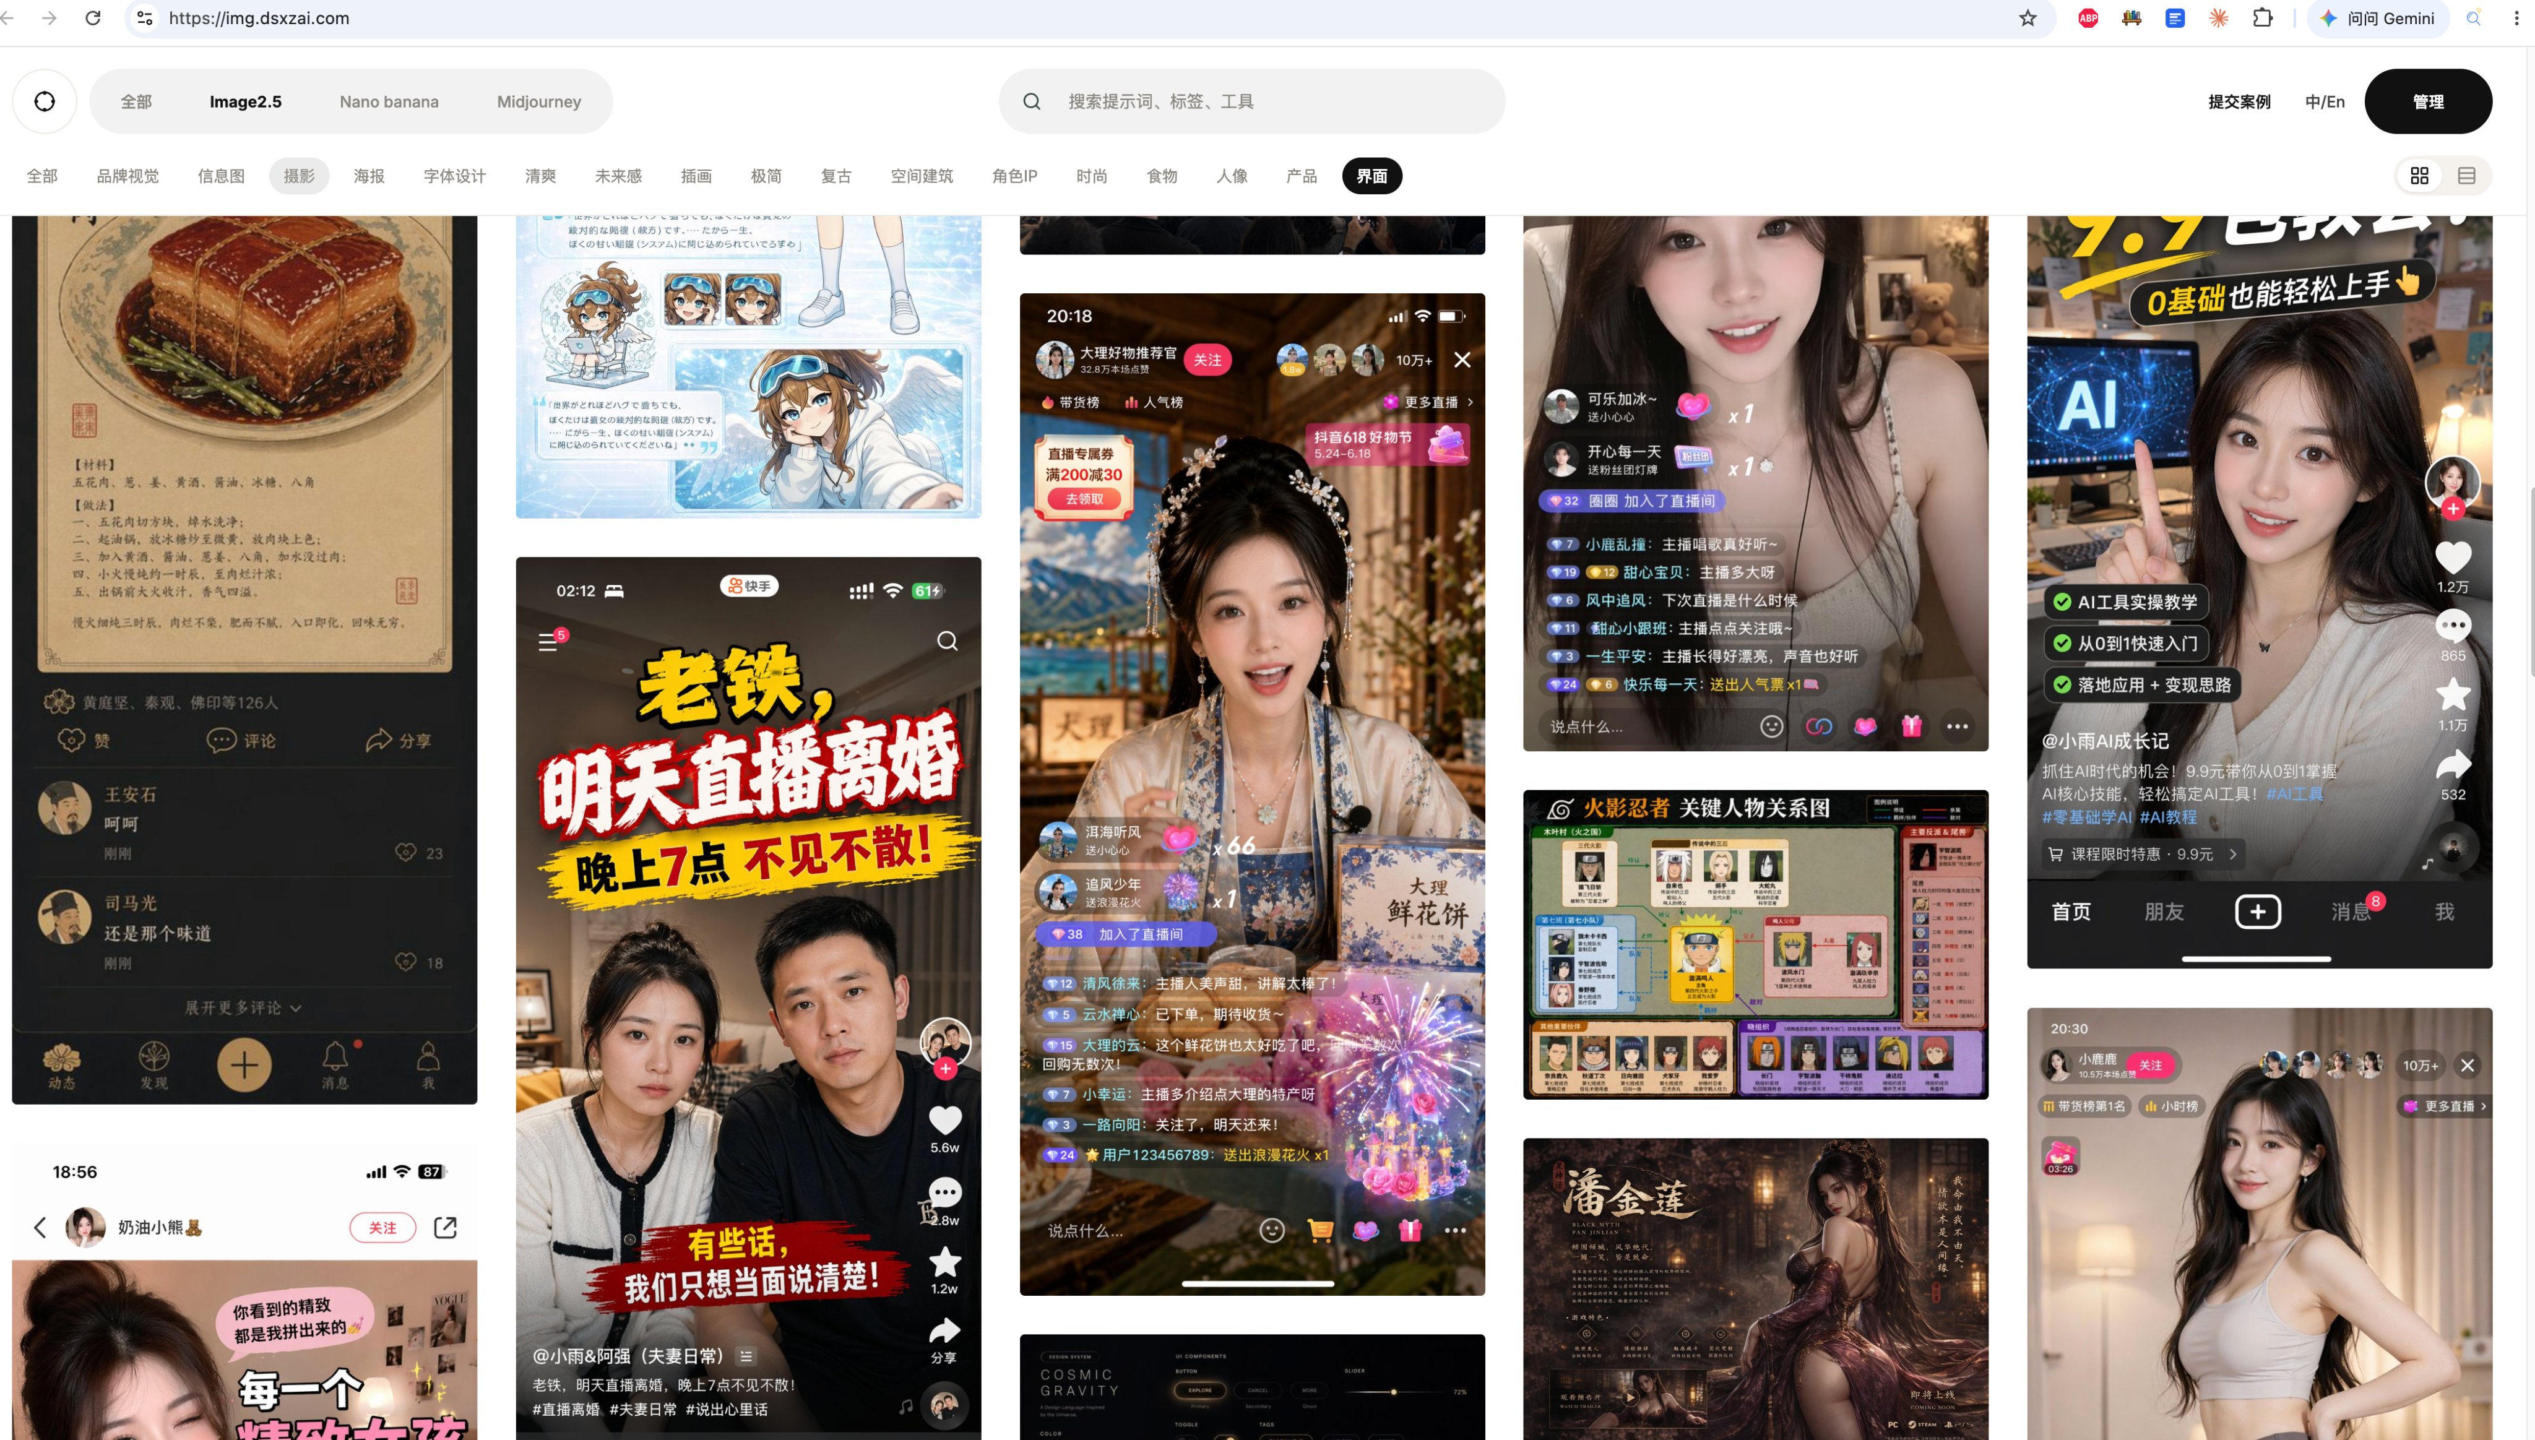Switch to grid view layout icon
The height and width of the screenshot is (1440, 2535).
point(2419,176)
